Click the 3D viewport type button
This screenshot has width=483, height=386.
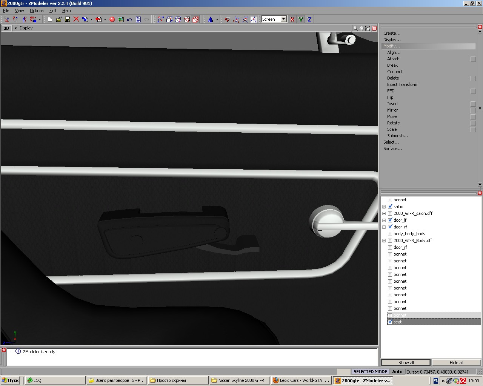6,28
